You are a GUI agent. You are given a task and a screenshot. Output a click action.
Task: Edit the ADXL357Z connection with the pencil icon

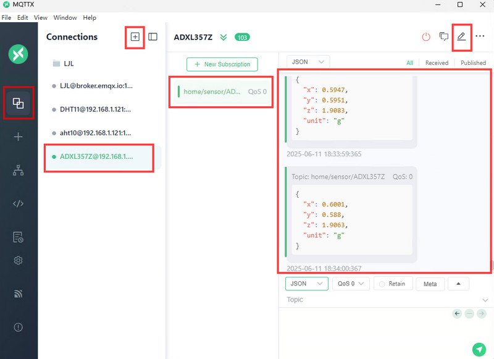(x=461, y=36)
